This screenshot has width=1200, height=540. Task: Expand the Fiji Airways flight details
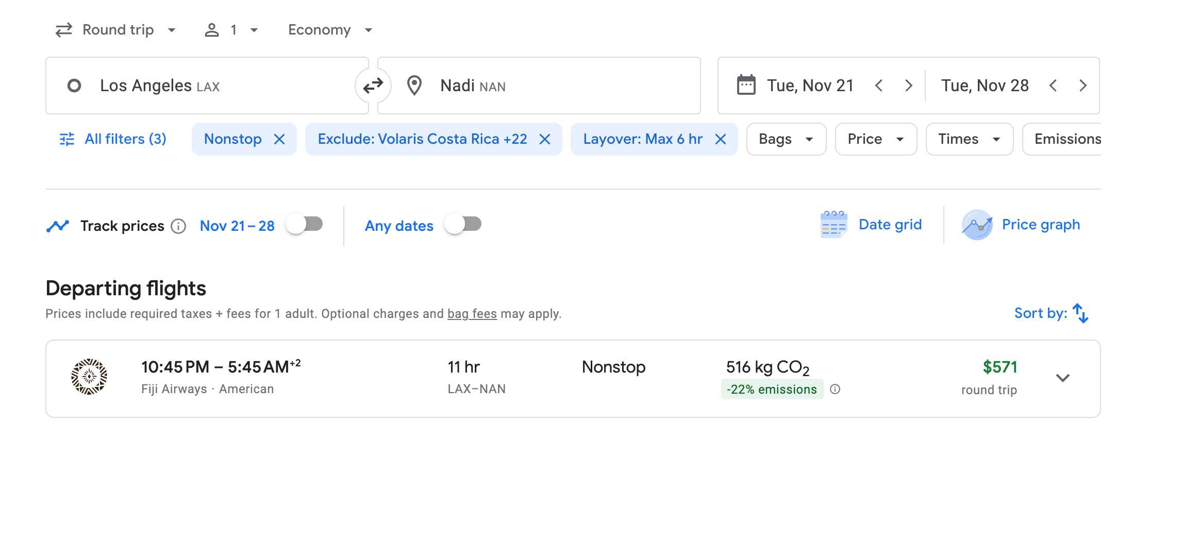click(1062, 378)
